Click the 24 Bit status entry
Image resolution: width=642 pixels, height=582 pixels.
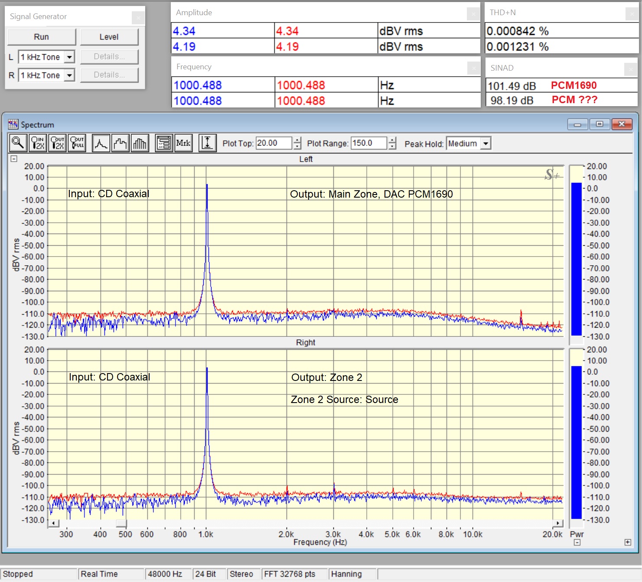coord(205,574)
